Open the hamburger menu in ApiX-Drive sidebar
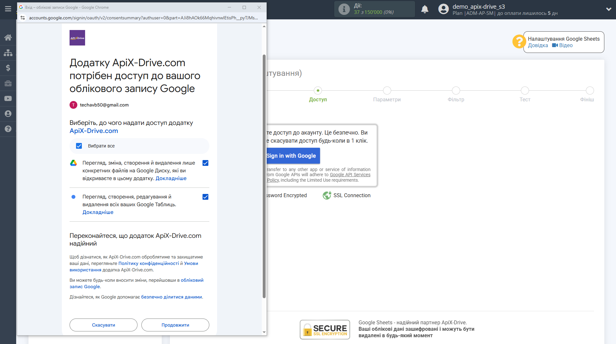 [x=8, y=9]
